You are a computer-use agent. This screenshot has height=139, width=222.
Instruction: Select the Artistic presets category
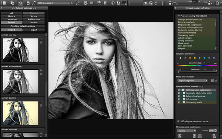click(x=34, y=23)
